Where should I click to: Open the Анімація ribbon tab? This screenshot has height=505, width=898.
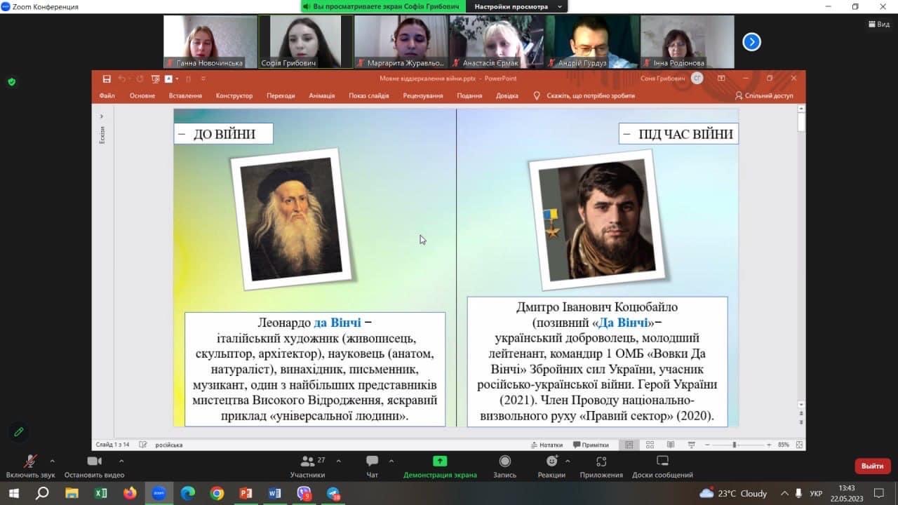(322, 95)
